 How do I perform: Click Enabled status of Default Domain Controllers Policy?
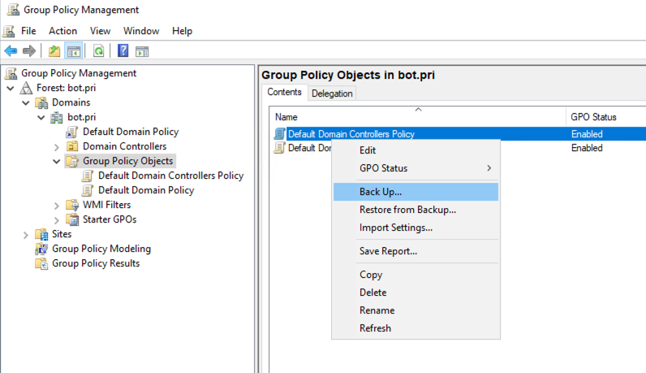pyautogui.click(x=587, y=134)
